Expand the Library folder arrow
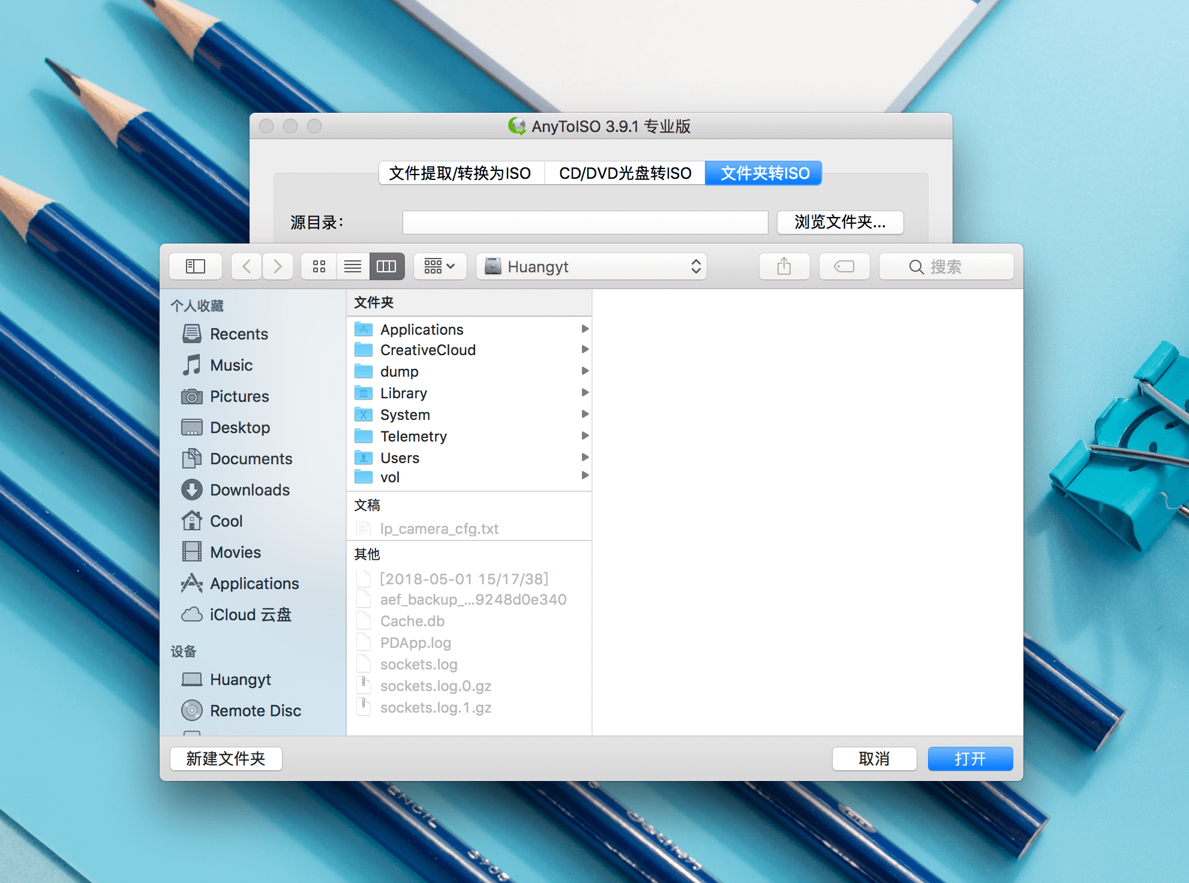This screenshot has height=883, width=1189. point(585,392)
